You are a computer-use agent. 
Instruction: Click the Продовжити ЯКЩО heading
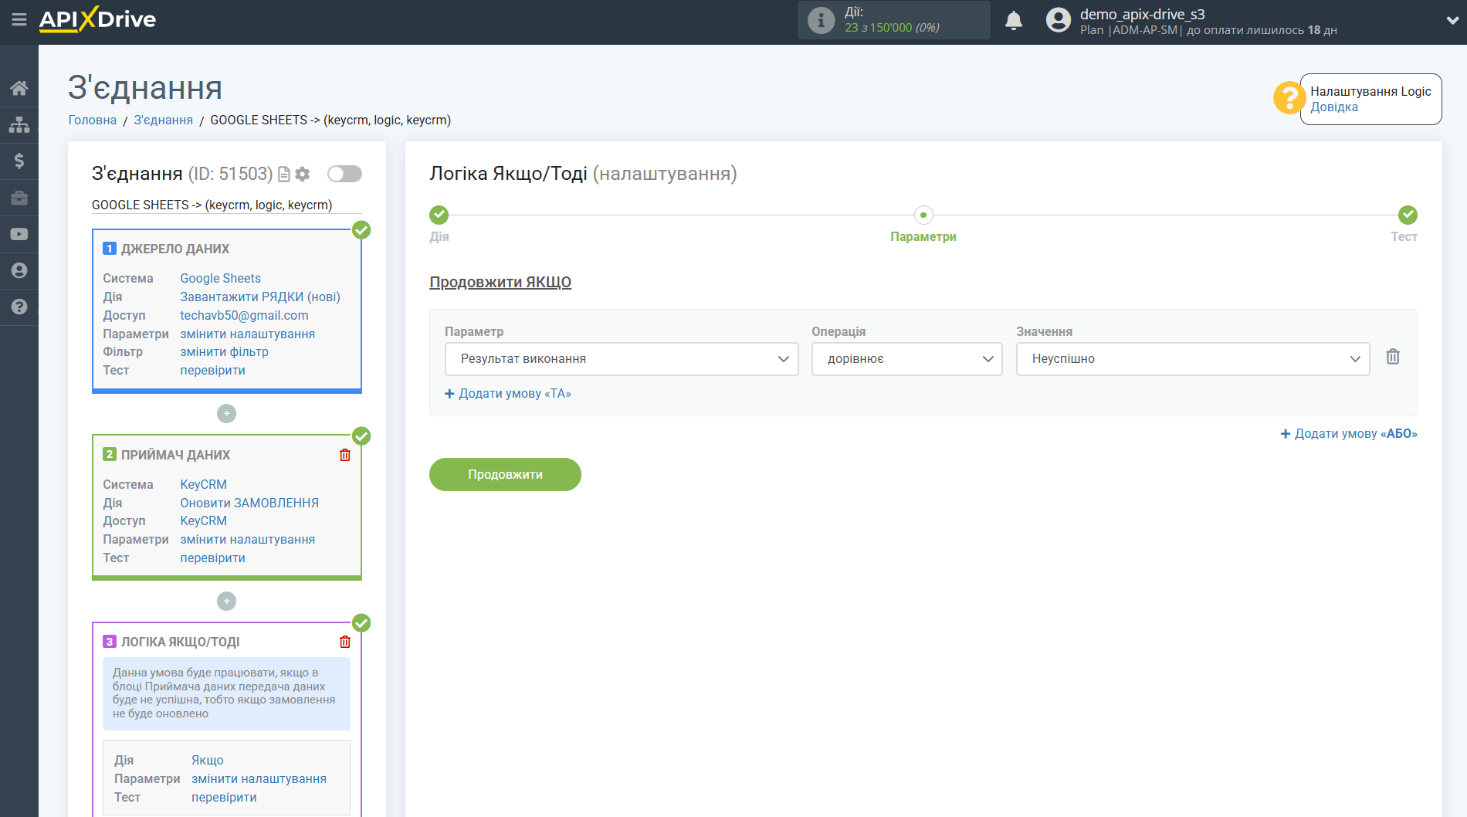tap(500, 283)
